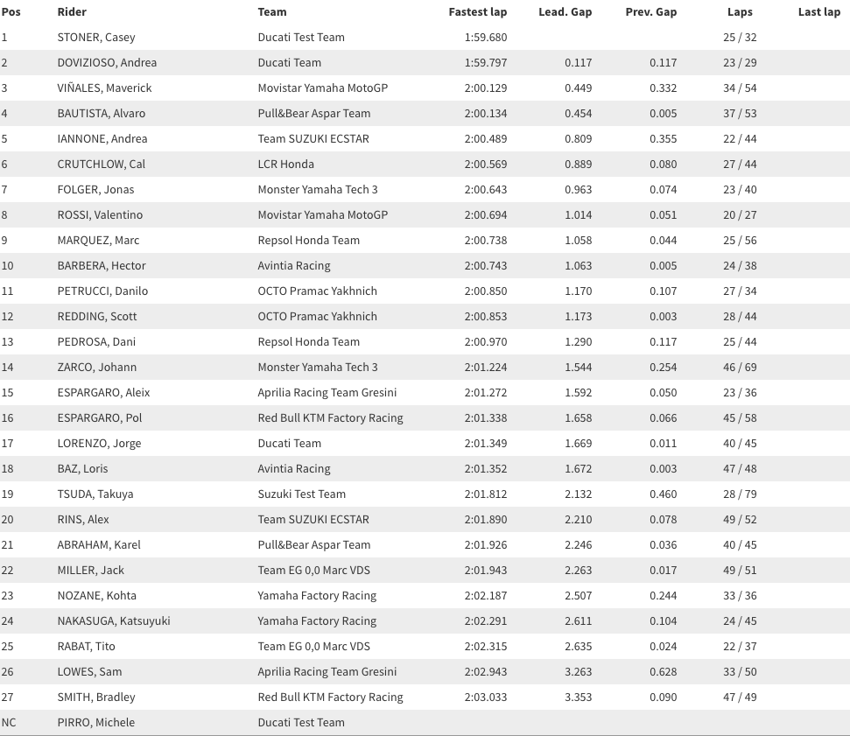Click the LCR Honda team name
Viewport: 850px width, 736px height.
(285, 165)
